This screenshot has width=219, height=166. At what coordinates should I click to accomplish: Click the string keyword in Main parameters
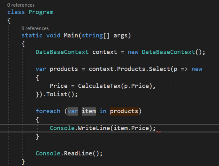click(x=92, y=35)
